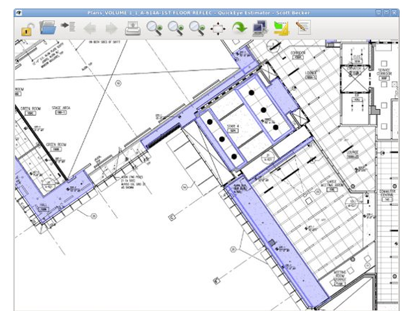This screenshot has width=411, height=311.
Task: Go to previous page with left arrow
Action: click(x=89, y=28)
